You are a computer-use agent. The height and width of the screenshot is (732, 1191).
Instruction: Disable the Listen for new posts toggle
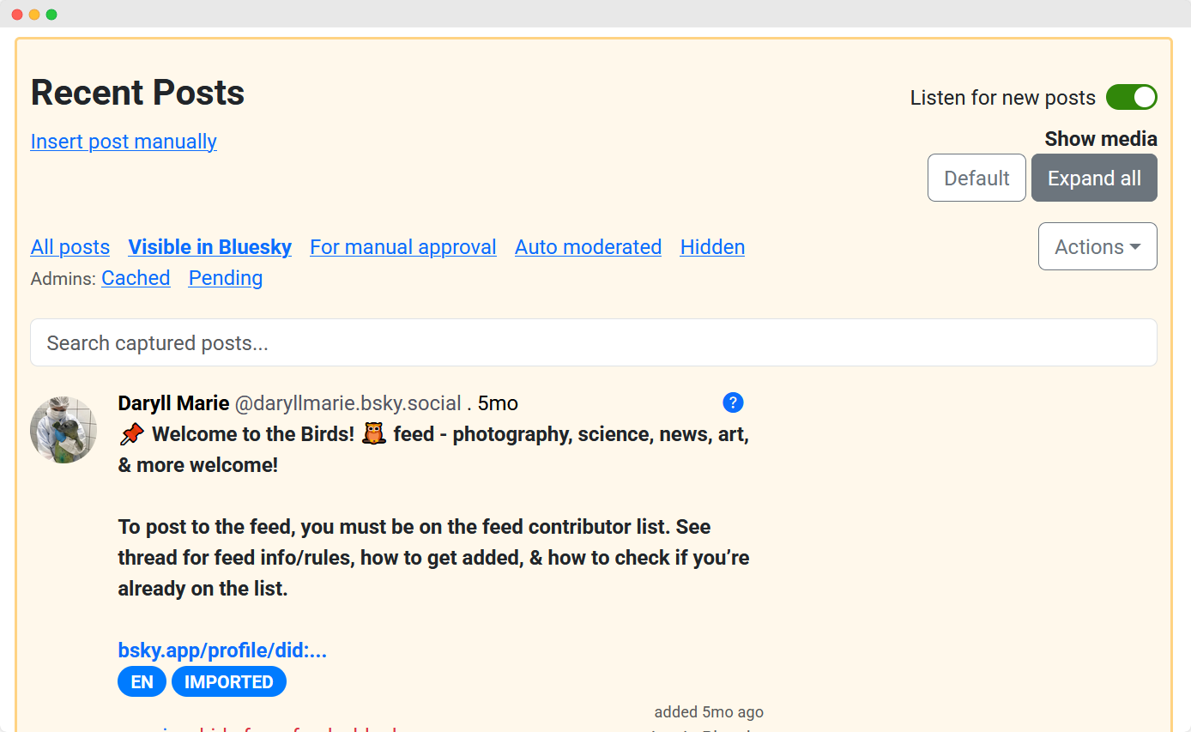coord(1131,97)
